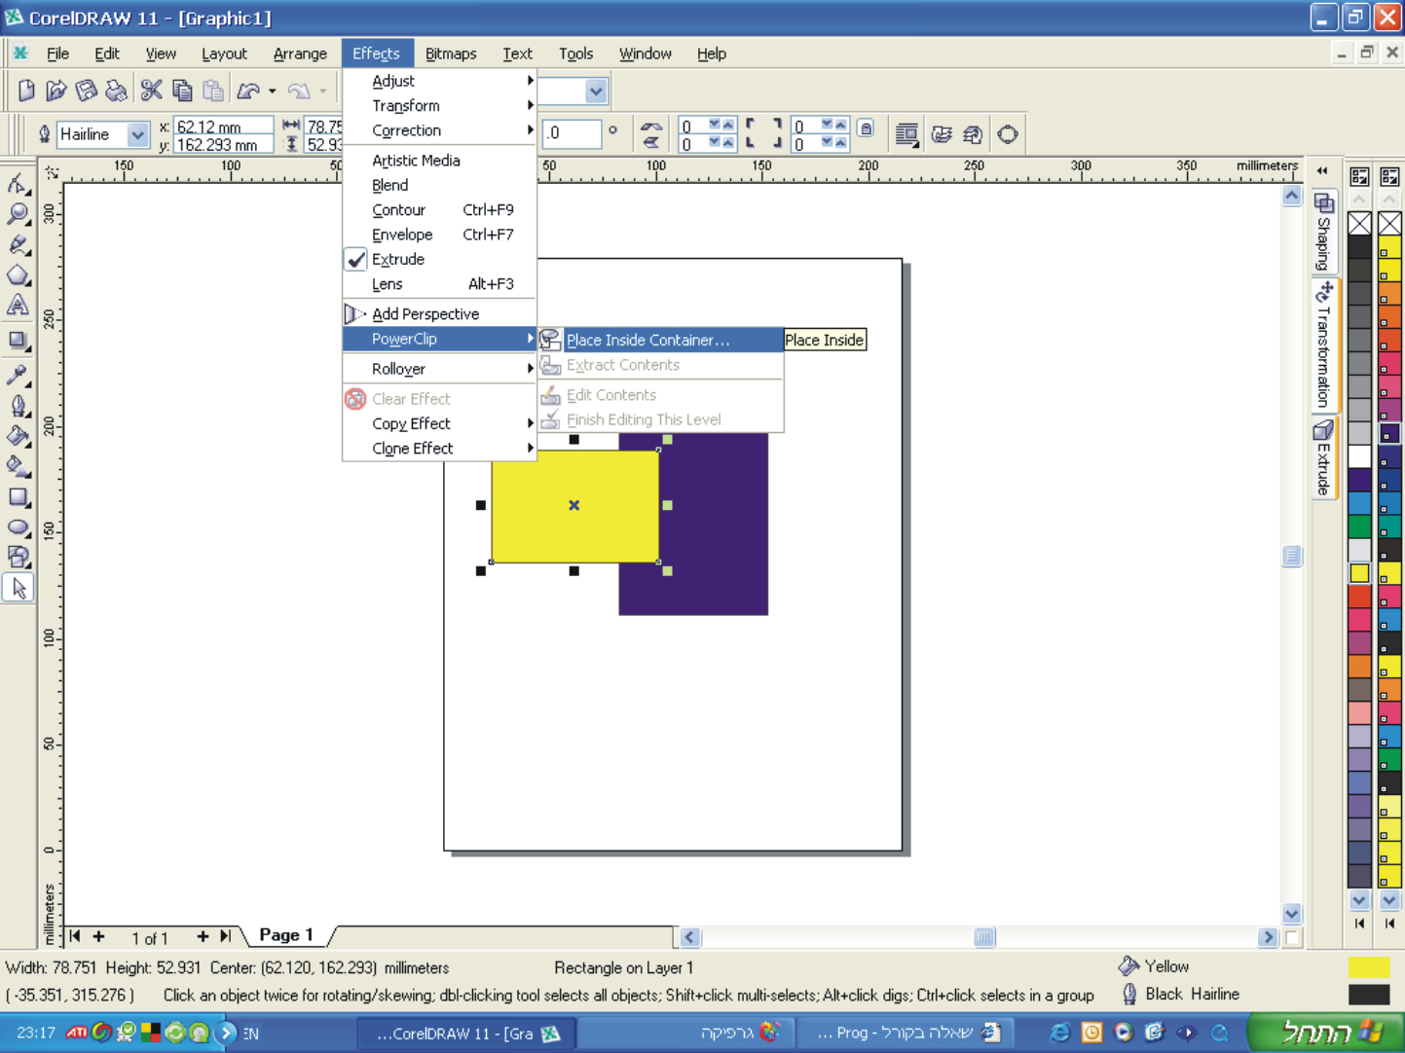
Task: Click the New document icon
Action: tap(26, 91)
